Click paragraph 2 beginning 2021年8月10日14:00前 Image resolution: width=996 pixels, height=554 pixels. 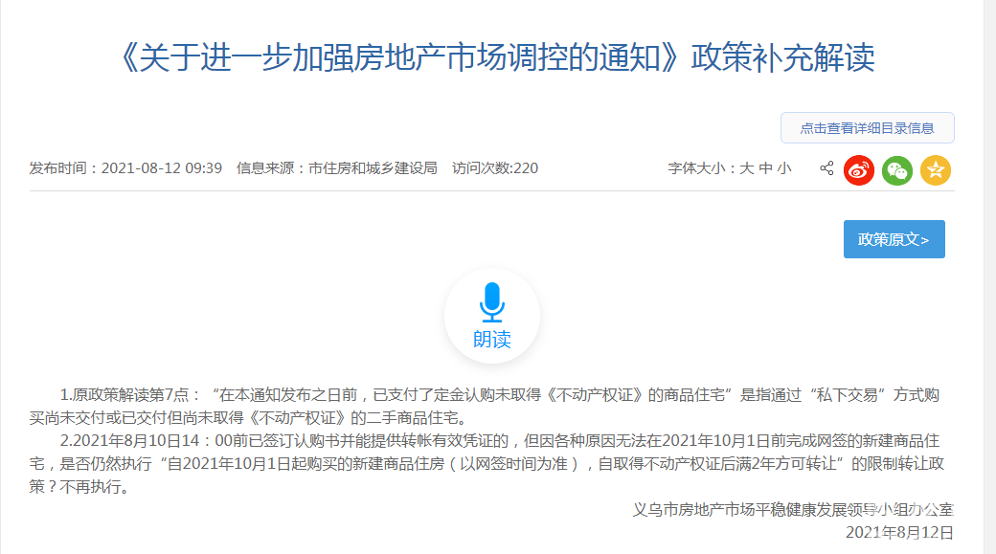pos(479,464)
